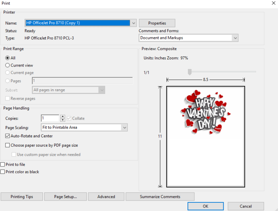
Task: Click the preview page slider handle
Action: 189,72
